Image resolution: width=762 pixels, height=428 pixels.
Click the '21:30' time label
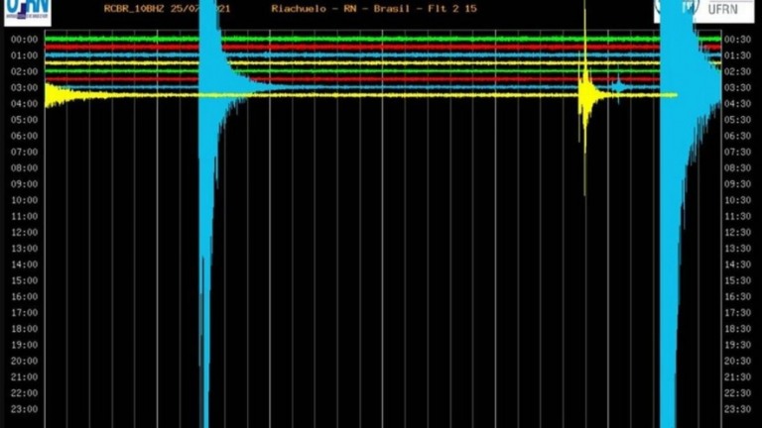point(738,377)
